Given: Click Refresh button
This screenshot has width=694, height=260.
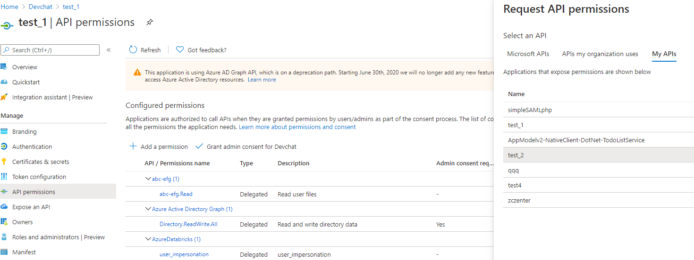Looking at the screenshot, I should (x=145, y=50).
